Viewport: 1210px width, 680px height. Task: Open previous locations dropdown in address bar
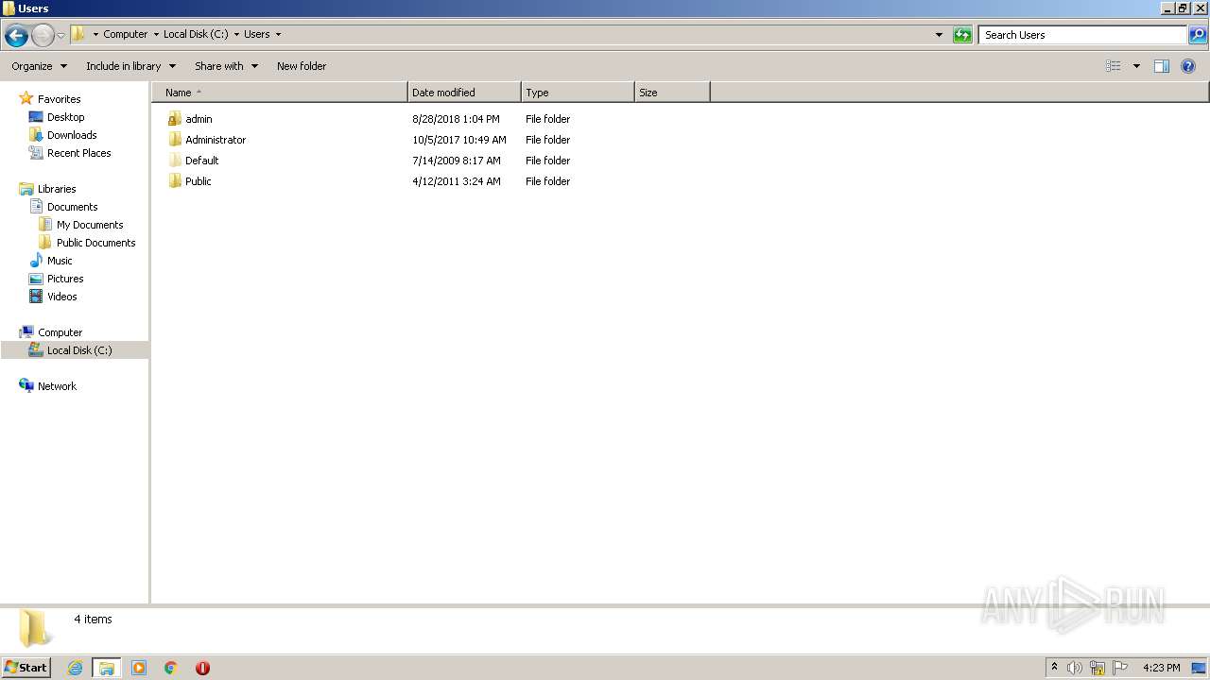(x=939, y=35)
